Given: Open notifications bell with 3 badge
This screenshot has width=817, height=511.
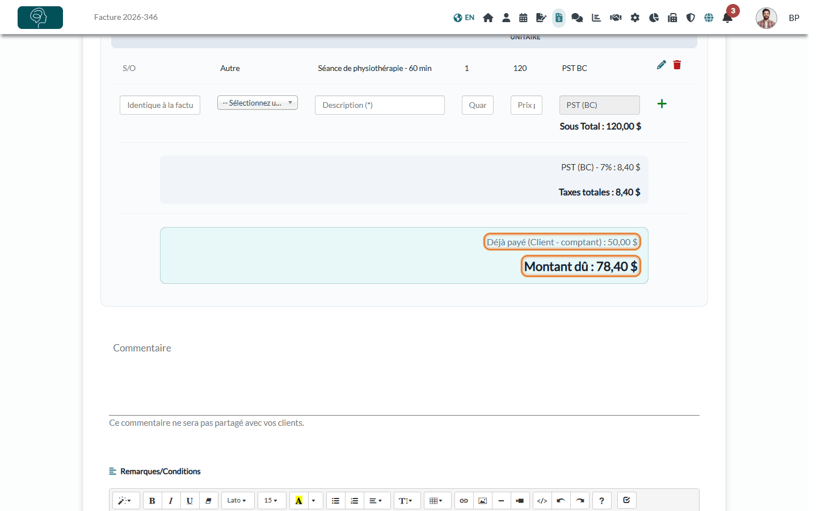Looking at the screenshot, I should (x=728, y=17).
